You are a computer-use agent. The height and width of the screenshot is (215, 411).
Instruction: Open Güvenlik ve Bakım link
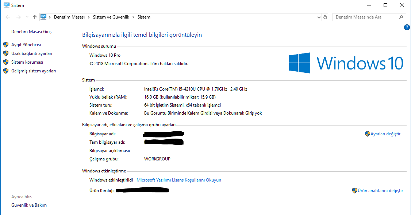pos(29,205)
